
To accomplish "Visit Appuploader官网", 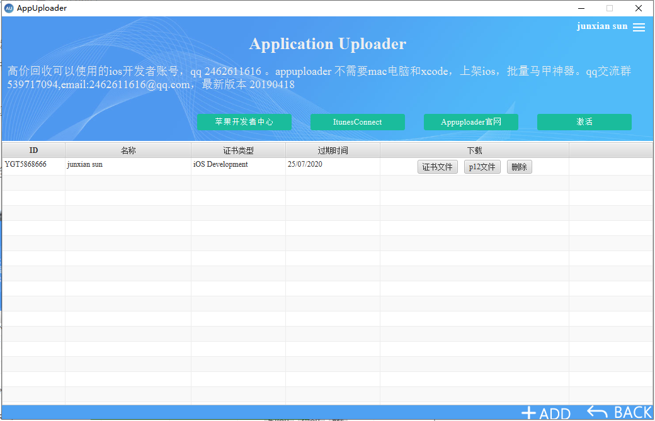I will [x=471, y=122].
